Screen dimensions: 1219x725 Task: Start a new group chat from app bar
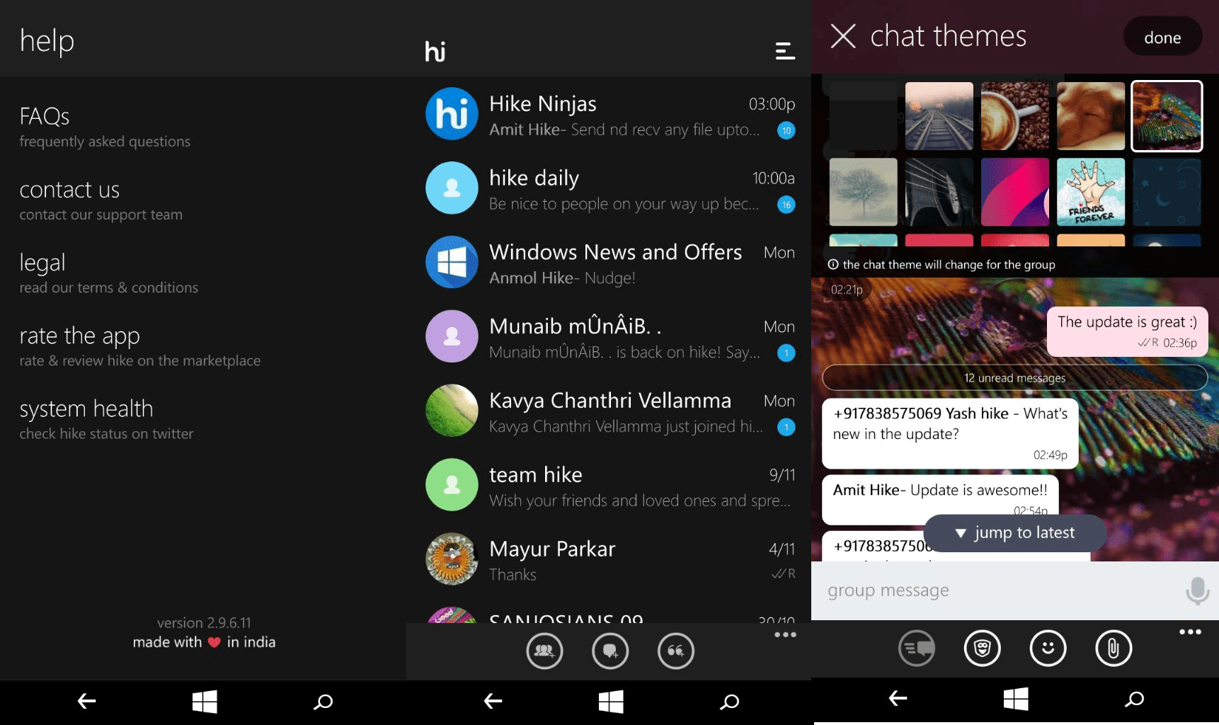[544, 651]
